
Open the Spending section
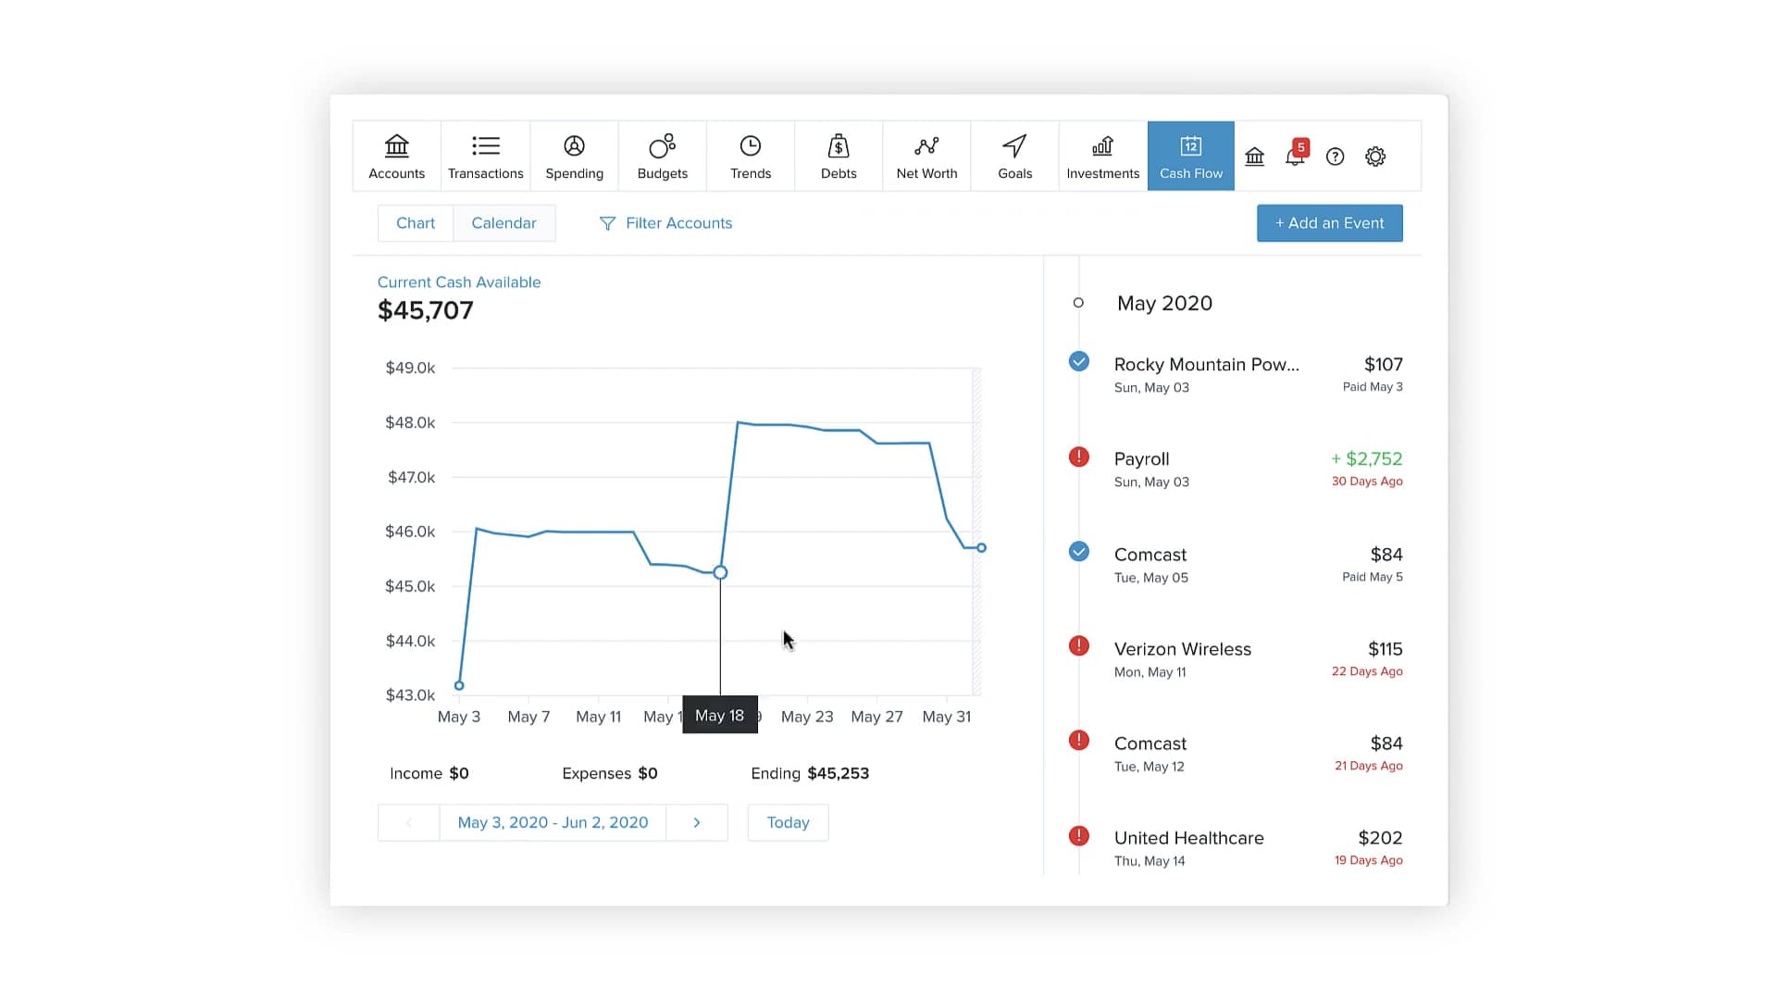click(574, 156)
